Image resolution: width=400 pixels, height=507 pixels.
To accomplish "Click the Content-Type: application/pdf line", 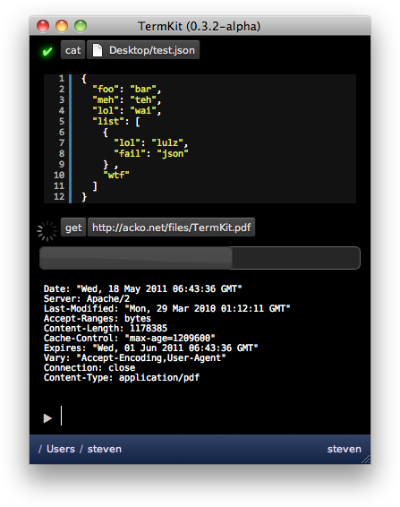I will pos(122,377).
